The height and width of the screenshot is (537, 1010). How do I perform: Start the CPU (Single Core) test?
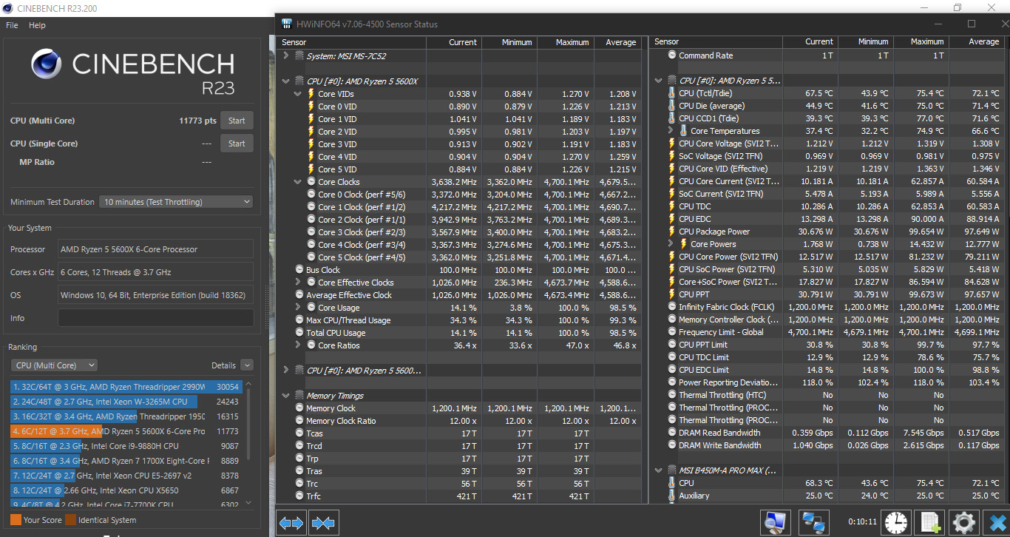(x=237, y=143)
